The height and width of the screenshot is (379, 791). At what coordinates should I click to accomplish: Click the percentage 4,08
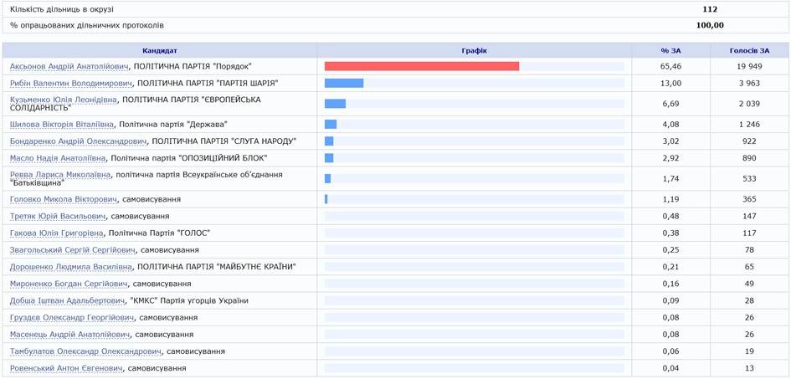pyautogui.click(x=671, y=124)
